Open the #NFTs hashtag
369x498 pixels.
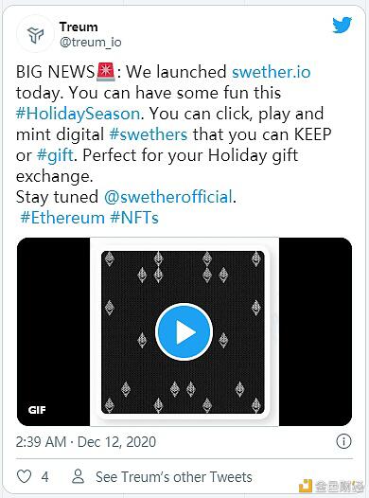[x=134, y=218]
